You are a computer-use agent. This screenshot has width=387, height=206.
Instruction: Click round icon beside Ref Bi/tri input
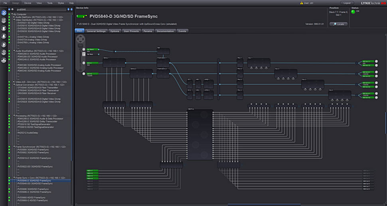pyautogui.click(x=84, y=49)
